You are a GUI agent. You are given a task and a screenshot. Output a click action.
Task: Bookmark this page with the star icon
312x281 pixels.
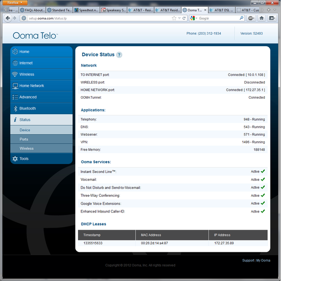pyautogui.click(x=174, y=18)
